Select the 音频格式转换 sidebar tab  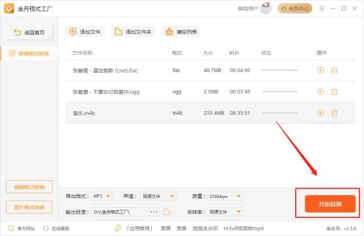coord(30,54)
